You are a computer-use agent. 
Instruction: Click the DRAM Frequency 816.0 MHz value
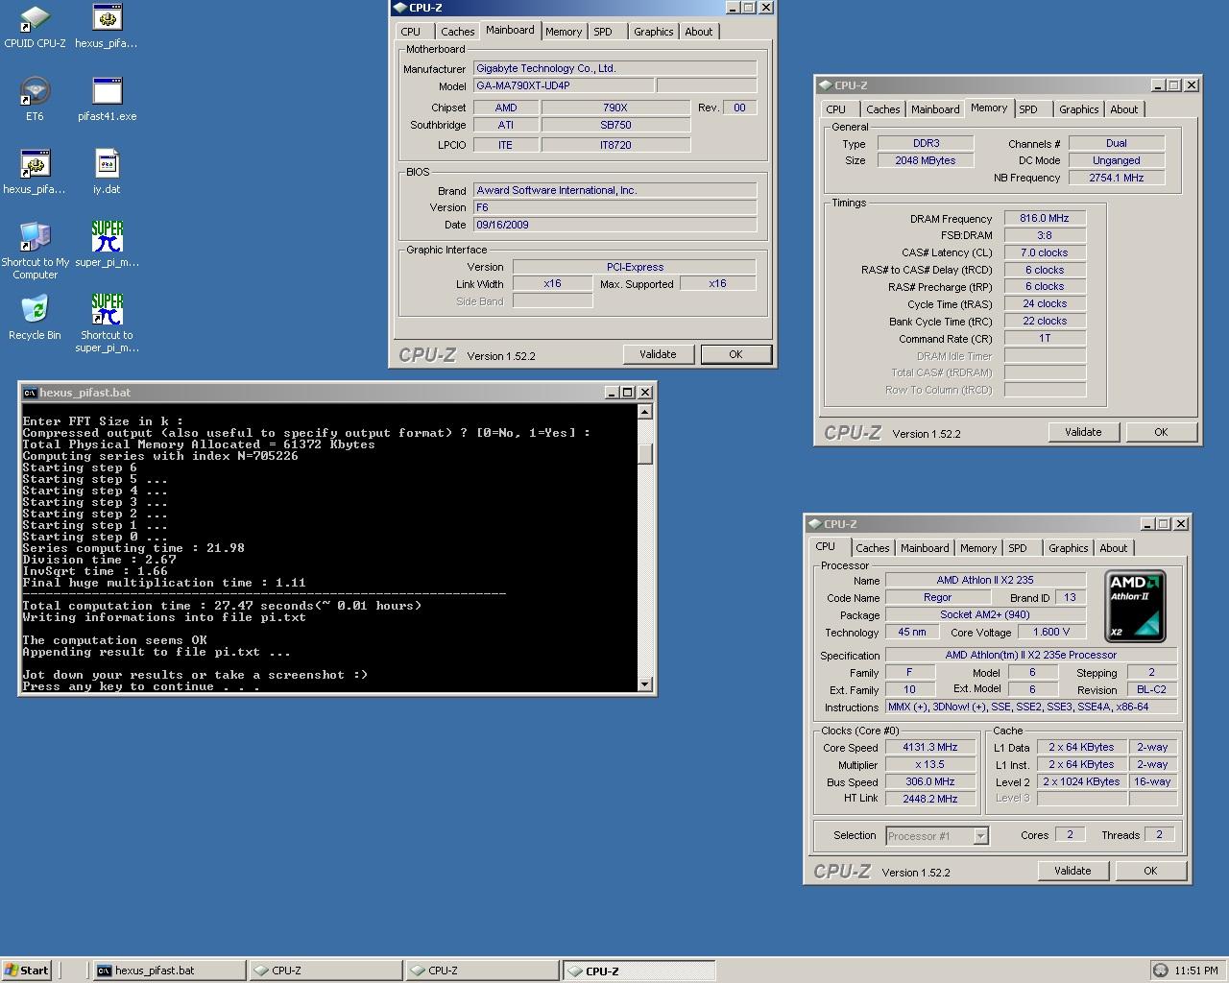coord(1045,218)
